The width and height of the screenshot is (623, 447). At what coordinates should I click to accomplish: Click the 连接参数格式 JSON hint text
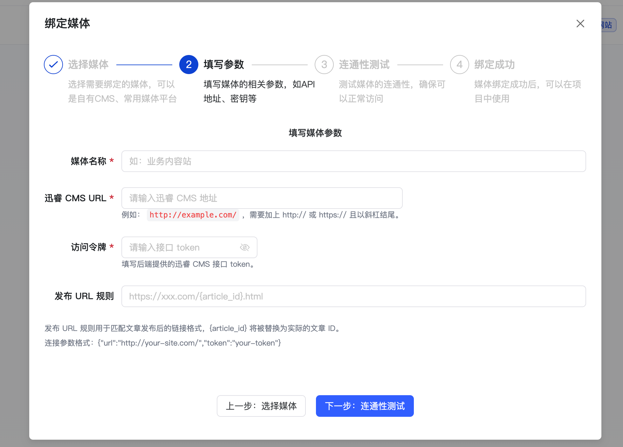click(163, 343)
